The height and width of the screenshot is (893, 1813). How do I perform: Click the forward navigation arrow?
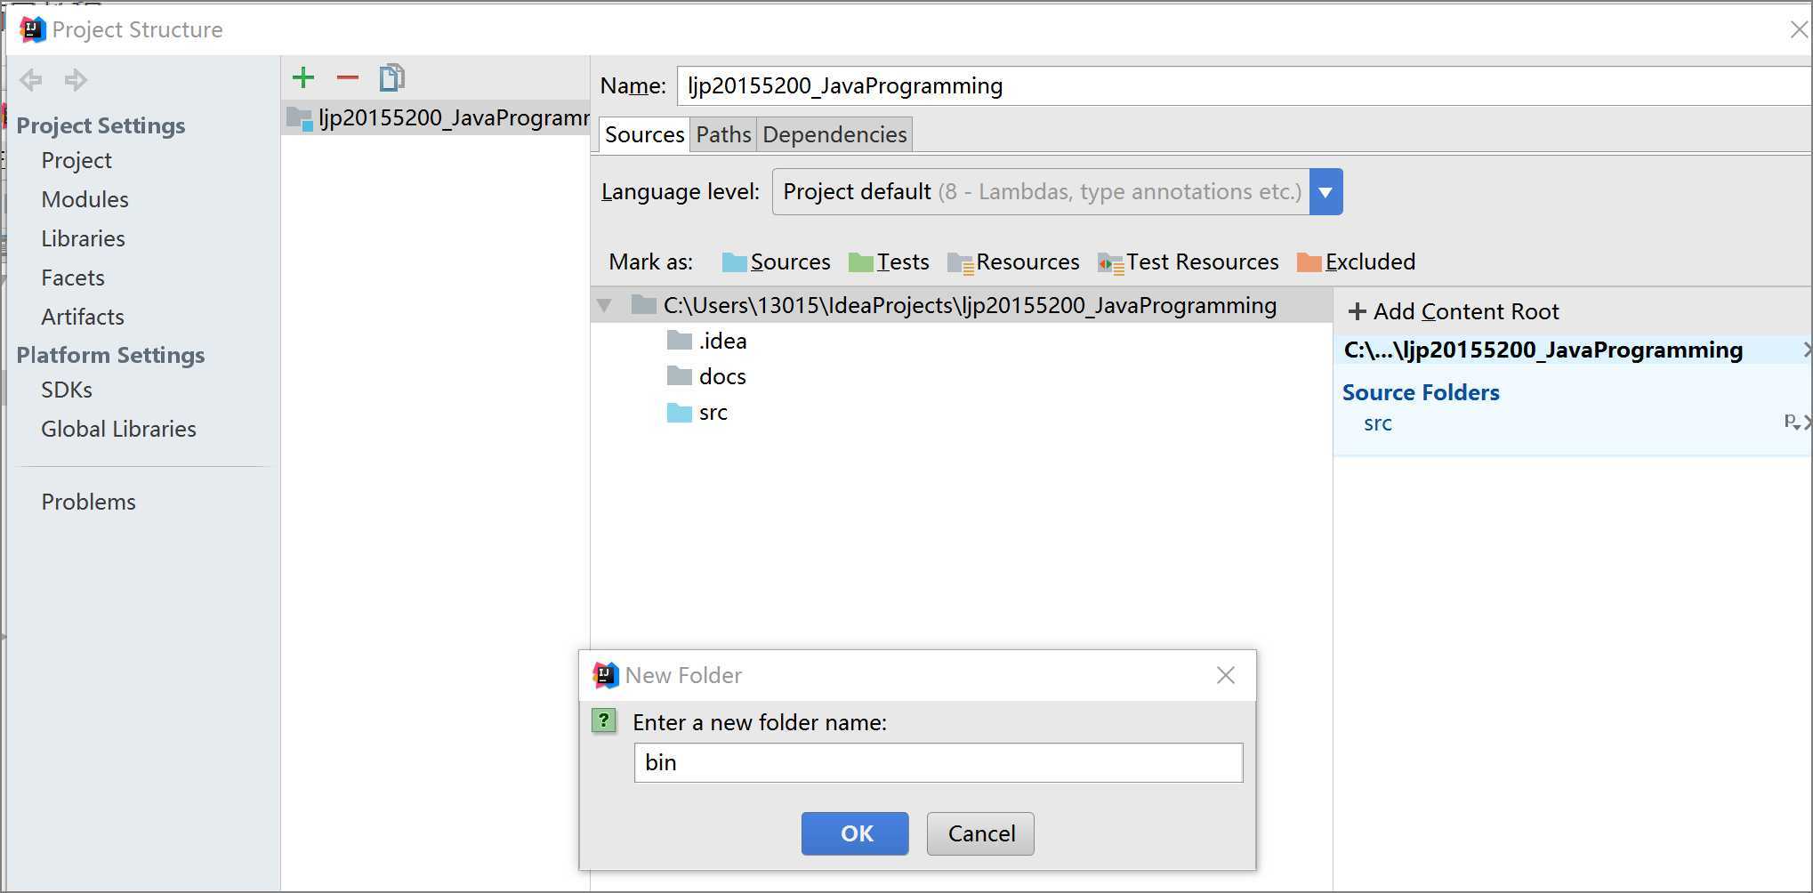click(x=76, y=80)
